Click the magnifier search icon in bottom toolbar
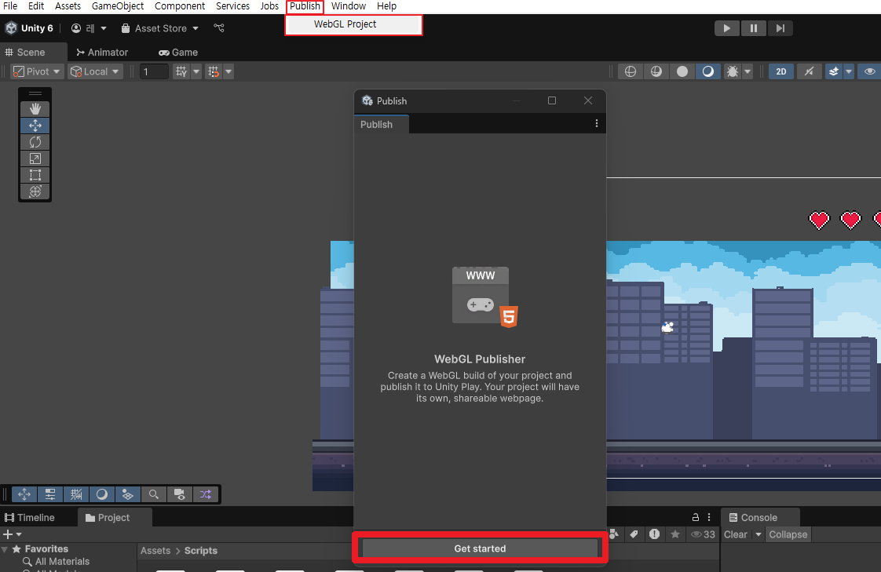Screen dimensions: 881x572 (153, 494)
